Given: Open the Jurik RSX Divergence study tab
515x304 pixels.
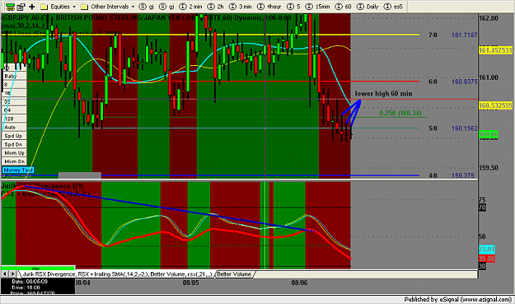Looking at the screenshot, I should coord(117,274).
